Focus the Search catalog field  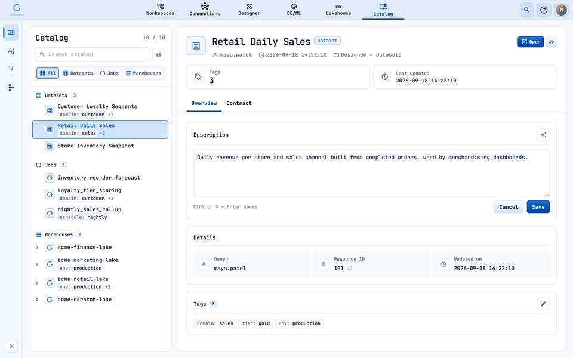(93, 54)
